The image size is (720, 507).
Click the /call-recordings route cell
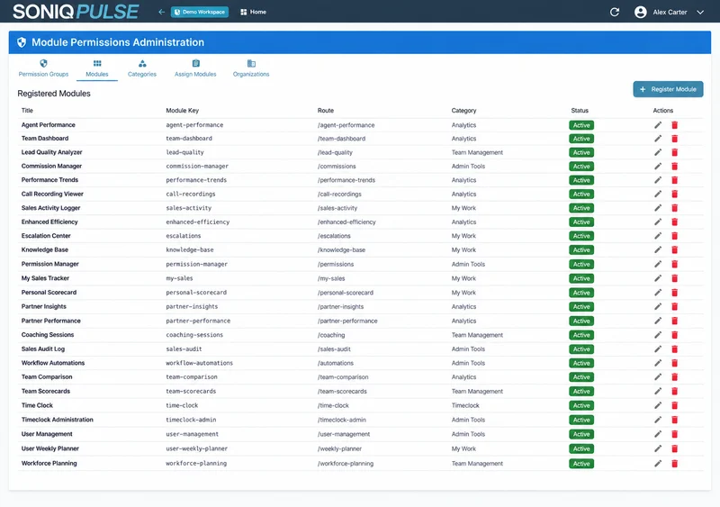coord(339,194)
